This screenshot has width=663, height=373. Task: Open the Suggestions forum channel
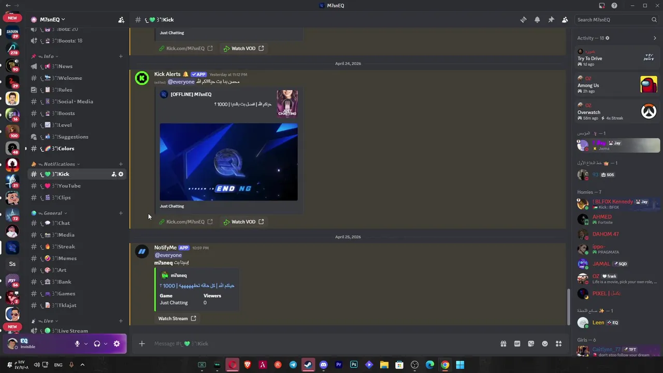[x=78, y=137]
